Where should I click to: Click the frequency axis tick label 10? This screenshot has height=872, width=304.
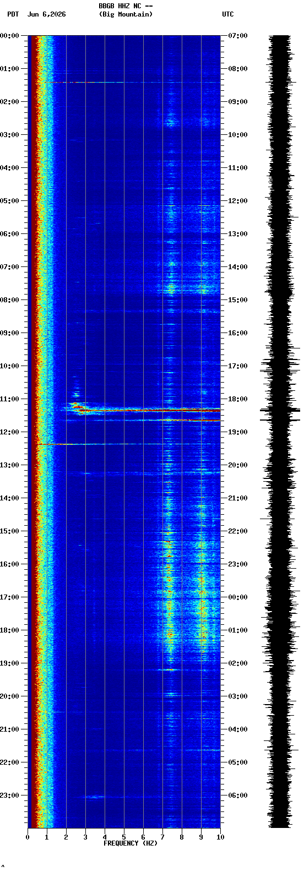pos(220,837)
